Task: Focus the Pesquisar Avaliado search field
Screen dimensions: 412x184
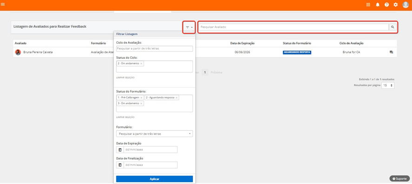Action: [293, 27]
